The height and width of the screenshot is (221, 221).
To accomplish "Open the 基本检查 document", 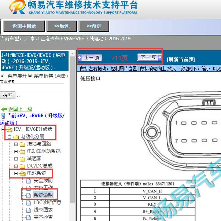I will (x=43, y=217).
